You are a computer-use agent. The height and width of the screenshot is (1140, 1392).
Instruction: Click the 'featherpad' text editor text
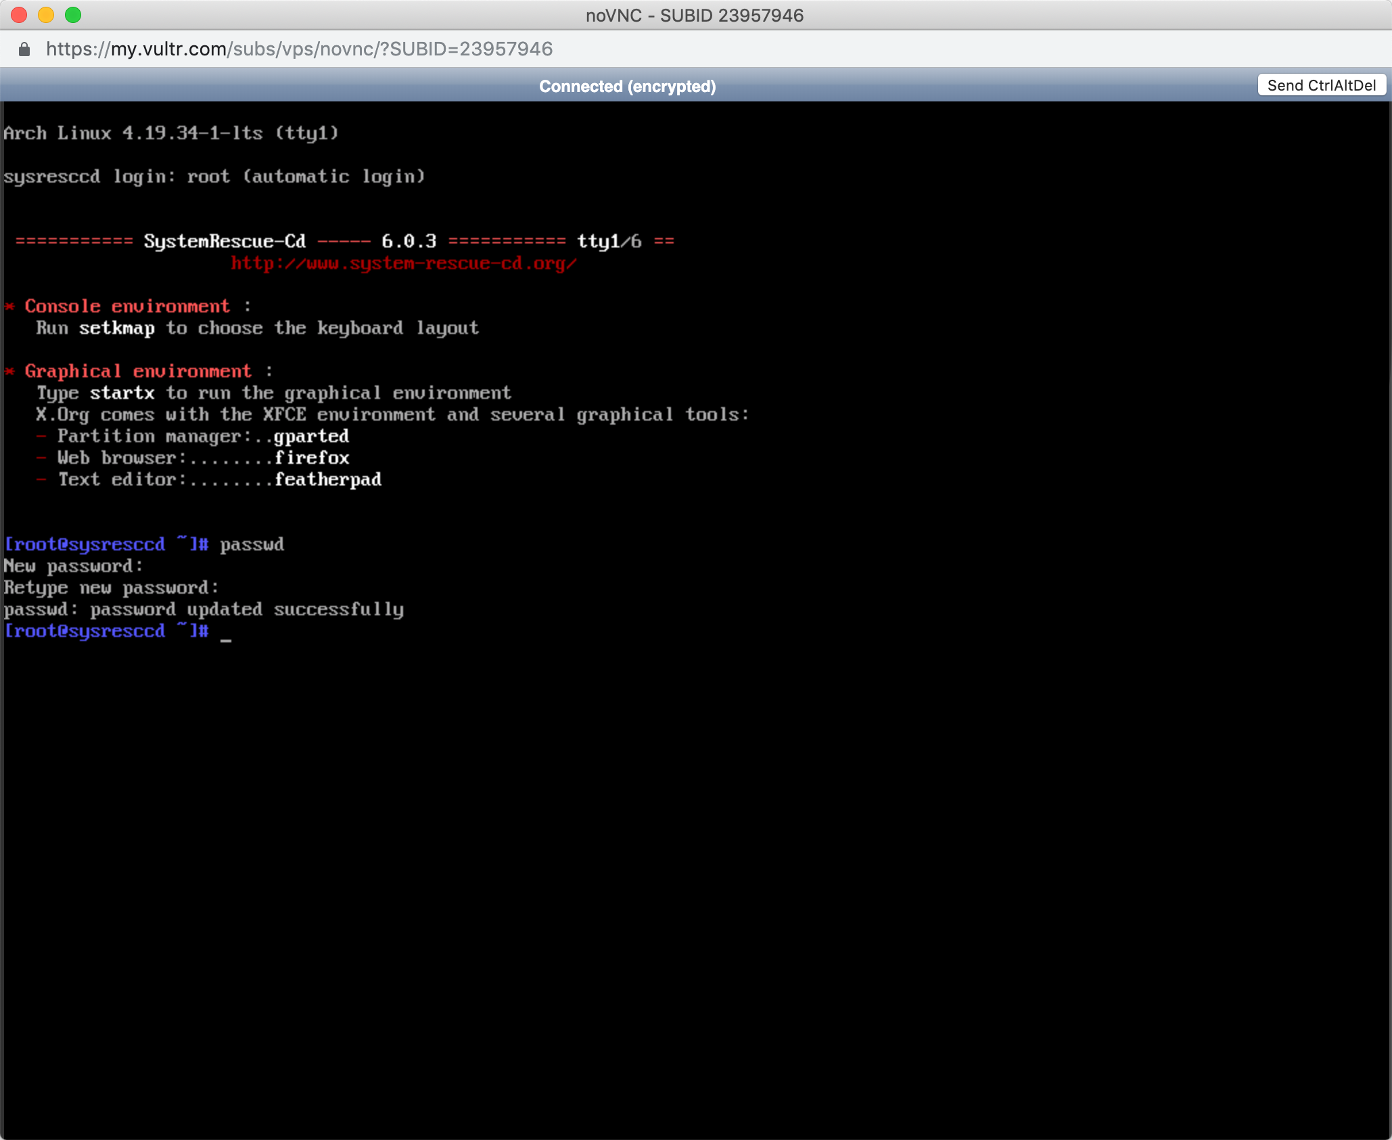click(x=327, y=480)
